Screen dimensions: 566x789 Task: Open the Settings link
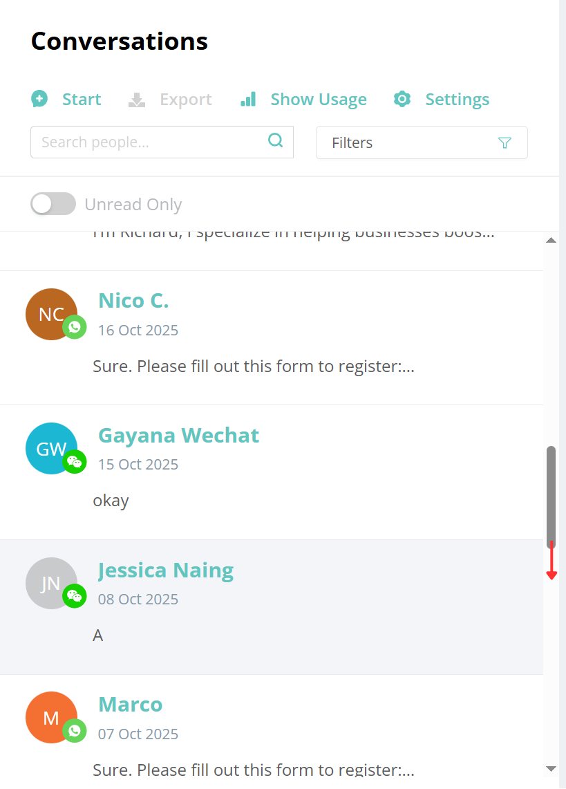pos(457,100)
